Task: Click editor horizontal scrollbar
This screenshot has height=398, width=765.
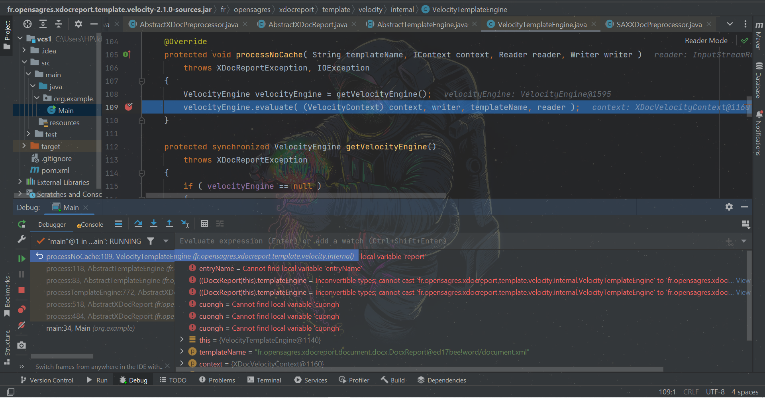Action: click(x=295, y=196)
